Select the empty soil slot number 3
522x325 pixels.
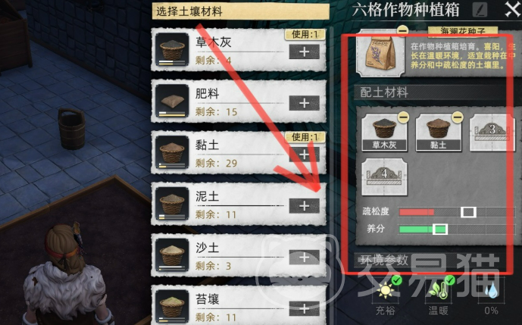[492, 133]
